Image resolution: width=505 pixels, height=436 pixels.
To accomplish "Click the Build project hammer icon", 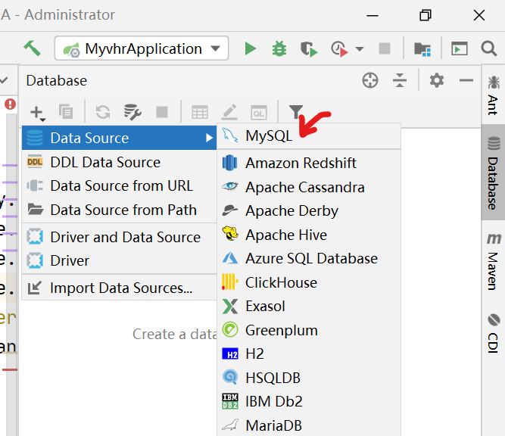I will 33,48.
